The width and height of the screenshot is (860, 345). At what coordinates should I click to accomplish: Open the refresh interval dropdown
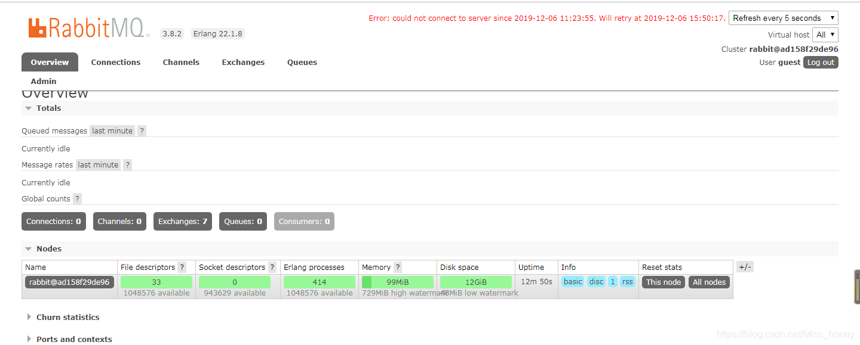tap(784, 18)
